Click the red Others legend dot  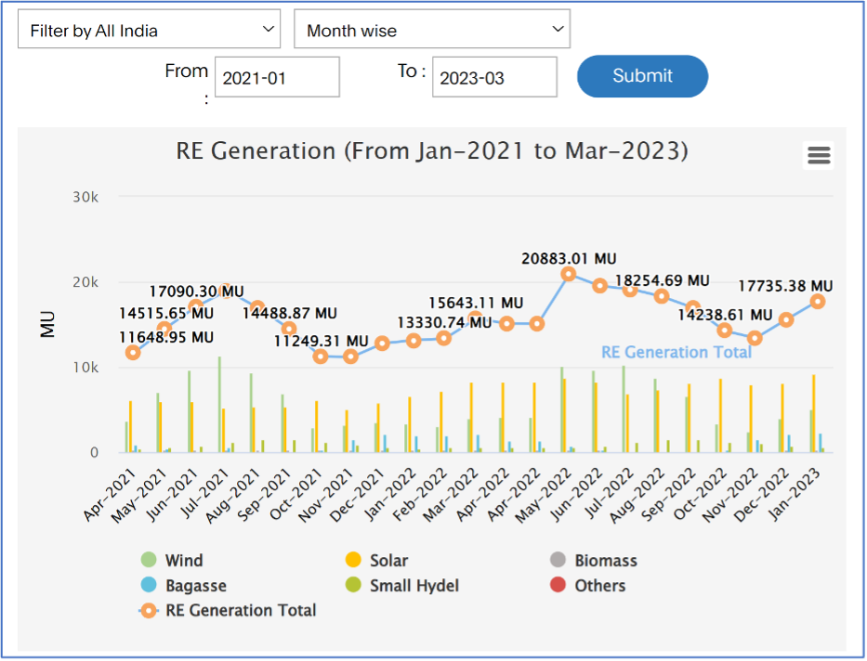(558, 586)
